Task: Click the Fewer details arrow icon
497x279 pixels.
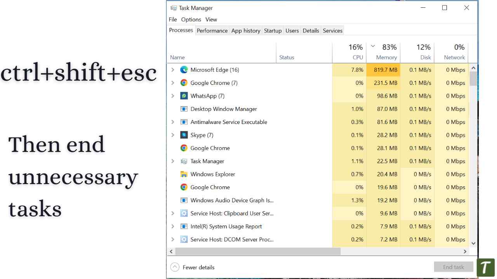Action: pyautogui.click(x=175, y=267)
